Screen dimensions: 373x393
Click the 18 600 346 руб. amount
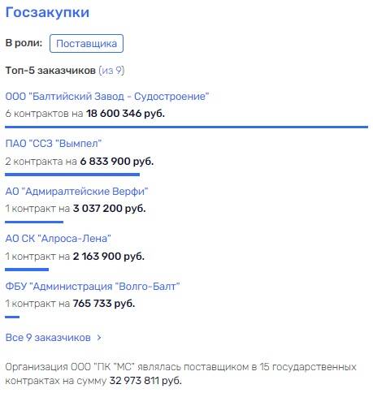click(x=125, y=114)
